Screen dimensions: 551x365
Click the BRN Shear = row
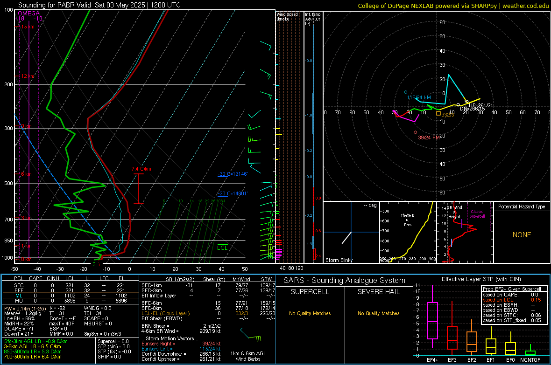[181, 326]
